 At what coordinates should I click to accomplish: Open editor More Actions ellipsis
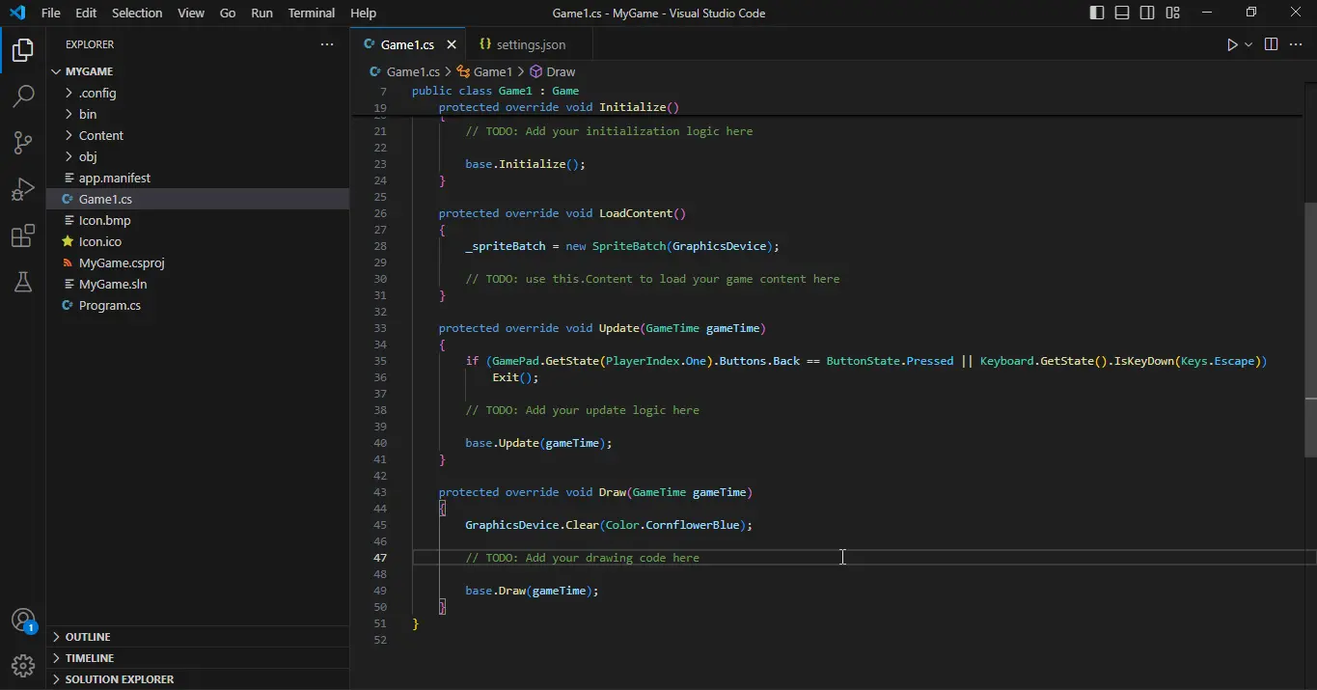(x=1296, y=44)
